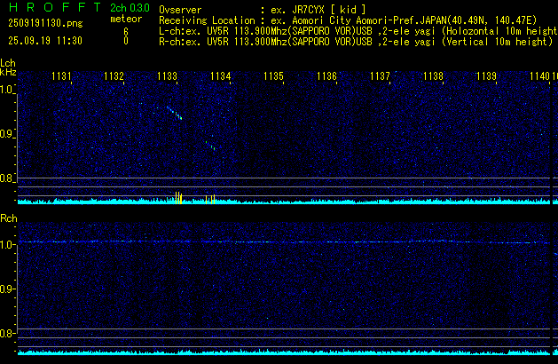Click the 1131 time marker
The height and width of the screenshot is (364, 558).
[x=61, y=77]
